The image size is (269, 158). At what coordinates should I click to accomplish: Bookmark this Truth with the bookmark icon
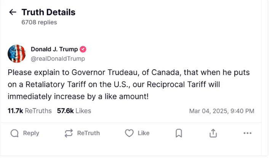[179, 133]
